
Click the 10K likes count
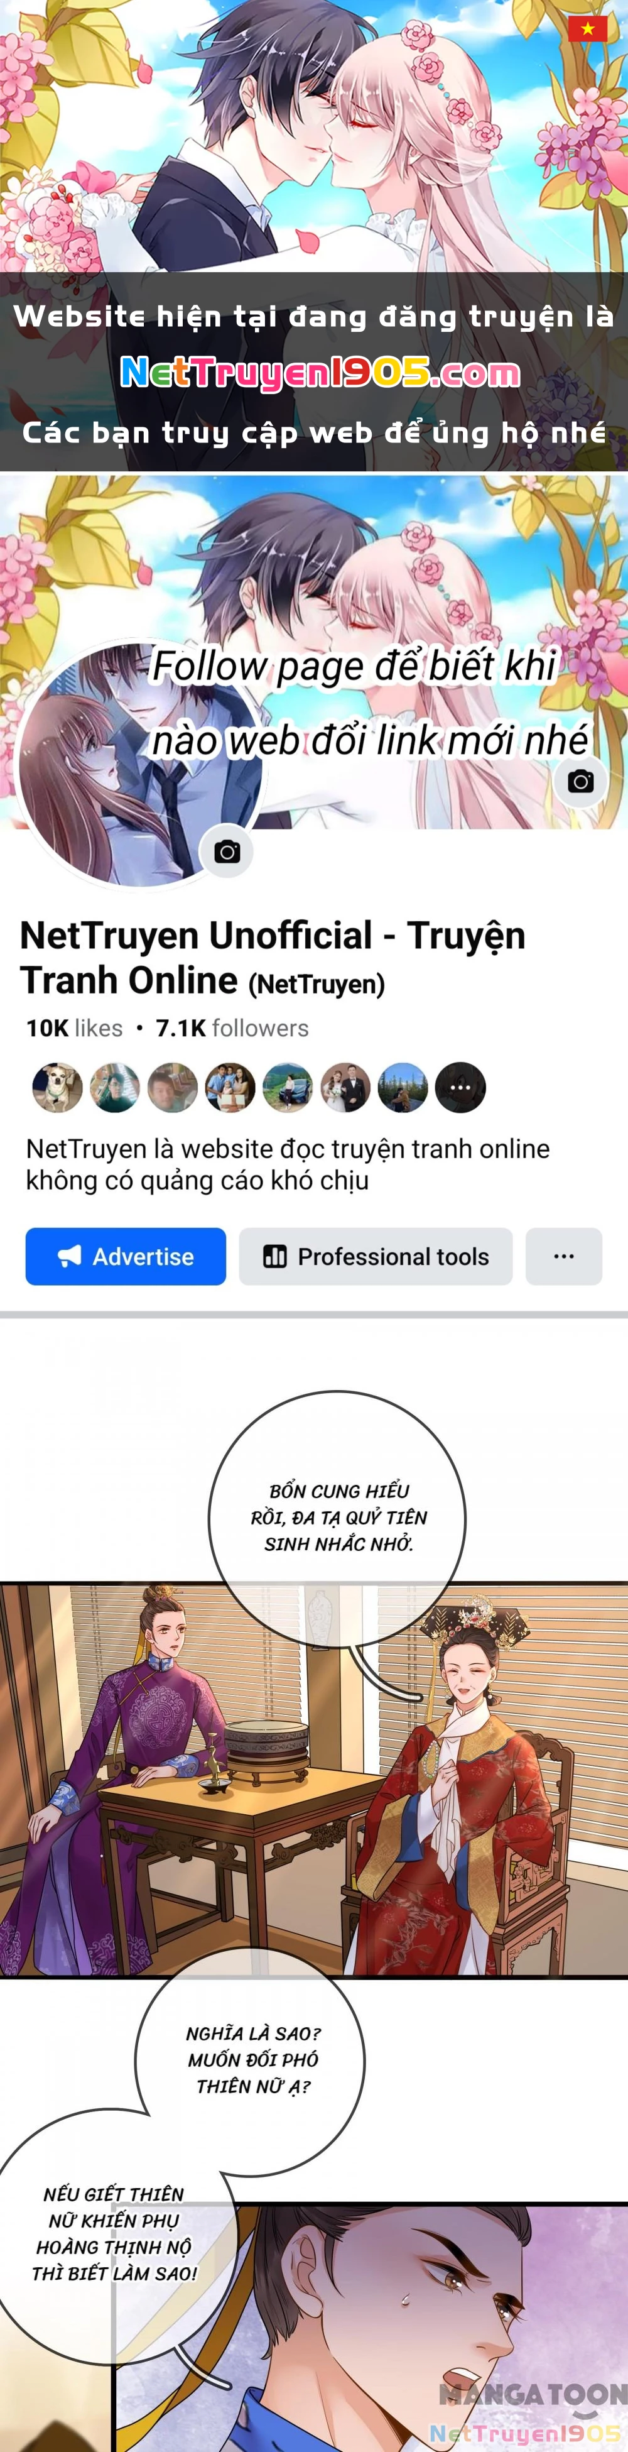(74, 1028)
